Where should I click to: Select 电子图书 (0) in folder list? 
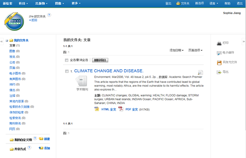tap(17, 73)
